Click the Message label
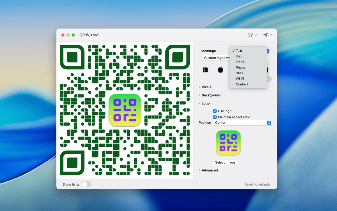 click(209, 51)
